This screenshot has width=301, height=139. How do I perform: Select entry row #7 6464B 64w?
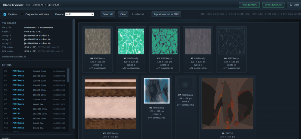[x=35, y=104]
